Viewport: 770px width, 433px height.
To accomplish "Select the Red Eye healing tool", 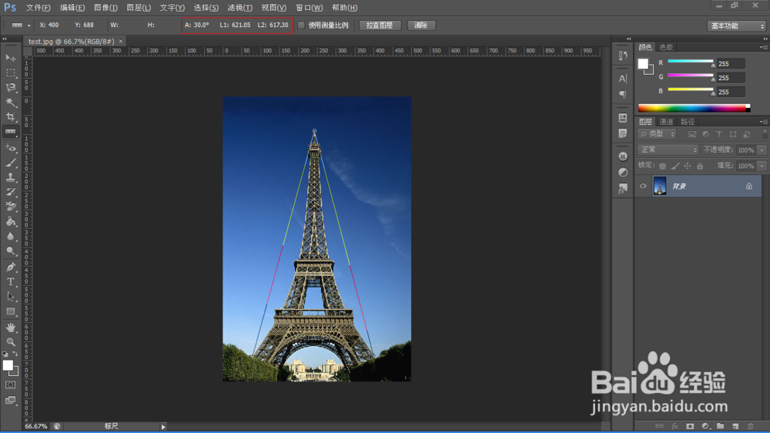I will 10,147.
